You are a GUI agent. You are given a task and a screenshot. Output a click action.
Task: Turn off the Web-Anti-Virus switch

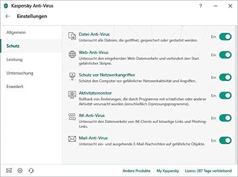[225, 55]
